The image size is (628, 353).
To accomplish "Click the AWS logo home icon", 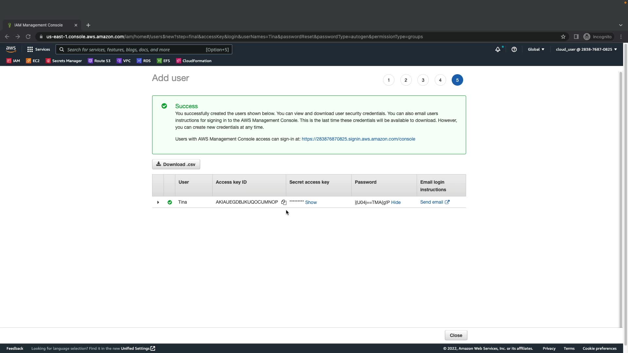I will [x=11, y=49].
